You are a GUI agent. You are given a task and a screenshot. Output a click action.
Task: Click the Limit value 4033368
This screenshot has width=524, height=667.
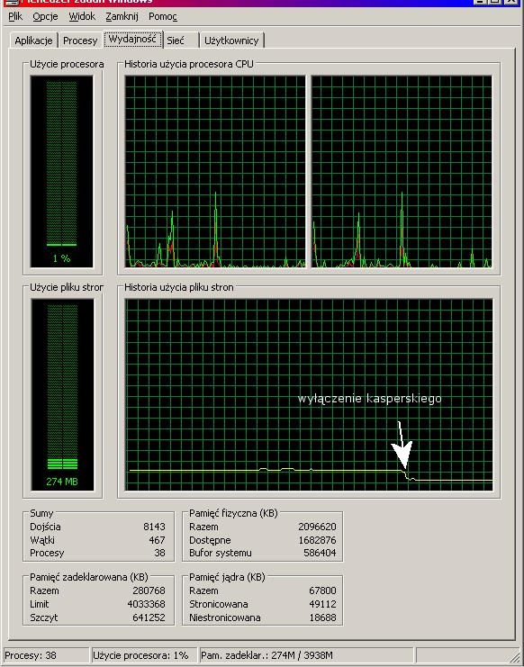click(147, 604)
